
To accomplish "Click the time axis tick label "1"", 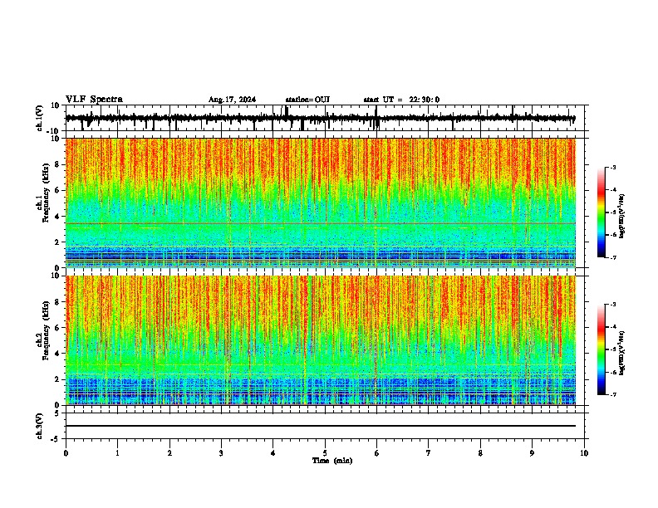I will (117, 453).
